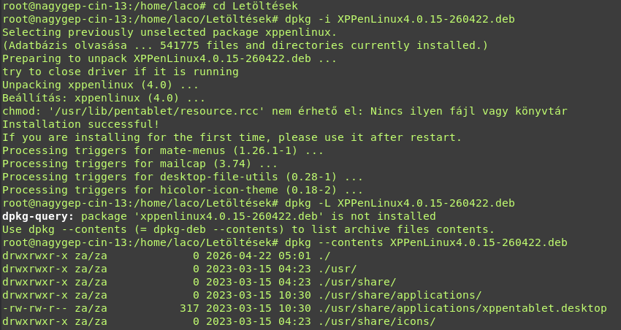Viewport: 621px width, 330px height.
Task: Click the 'cd Letöltések' command text
Action: point(255,6)
